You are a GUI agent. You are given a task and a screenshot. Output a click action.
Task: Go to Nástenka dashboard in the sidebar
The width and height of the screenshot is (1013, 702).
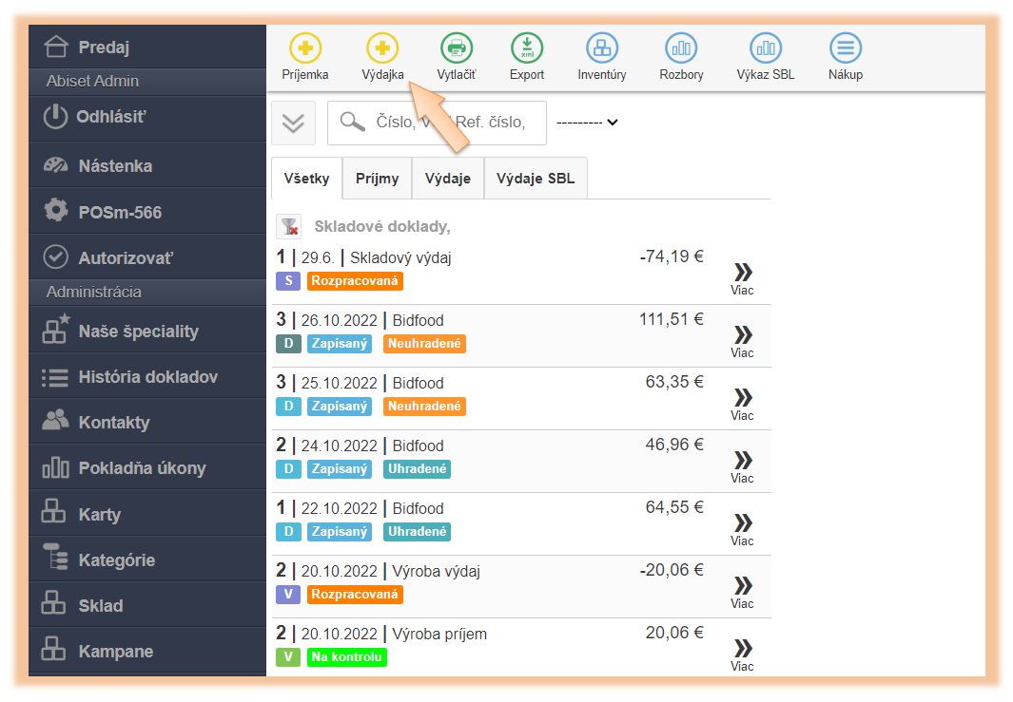114,166
